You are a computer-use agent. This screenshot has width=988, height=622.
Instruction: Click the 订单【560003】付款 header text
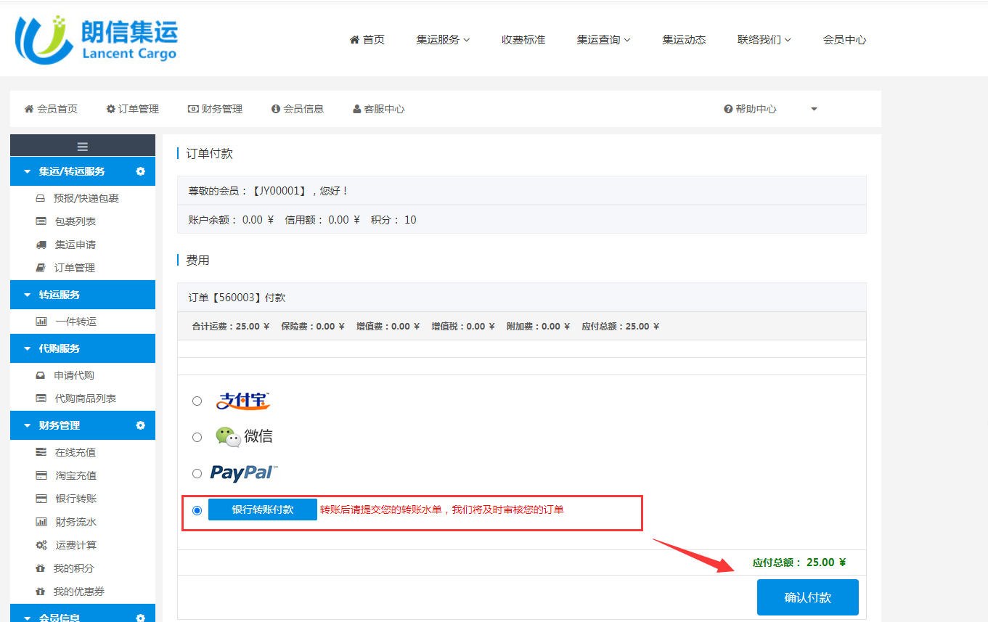tap(237, 298)
